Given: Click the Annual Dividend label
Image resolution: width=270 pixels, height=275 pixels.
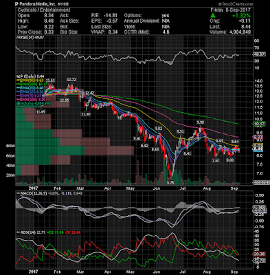Looking at the screenshot, I should (x=142, y=21).
